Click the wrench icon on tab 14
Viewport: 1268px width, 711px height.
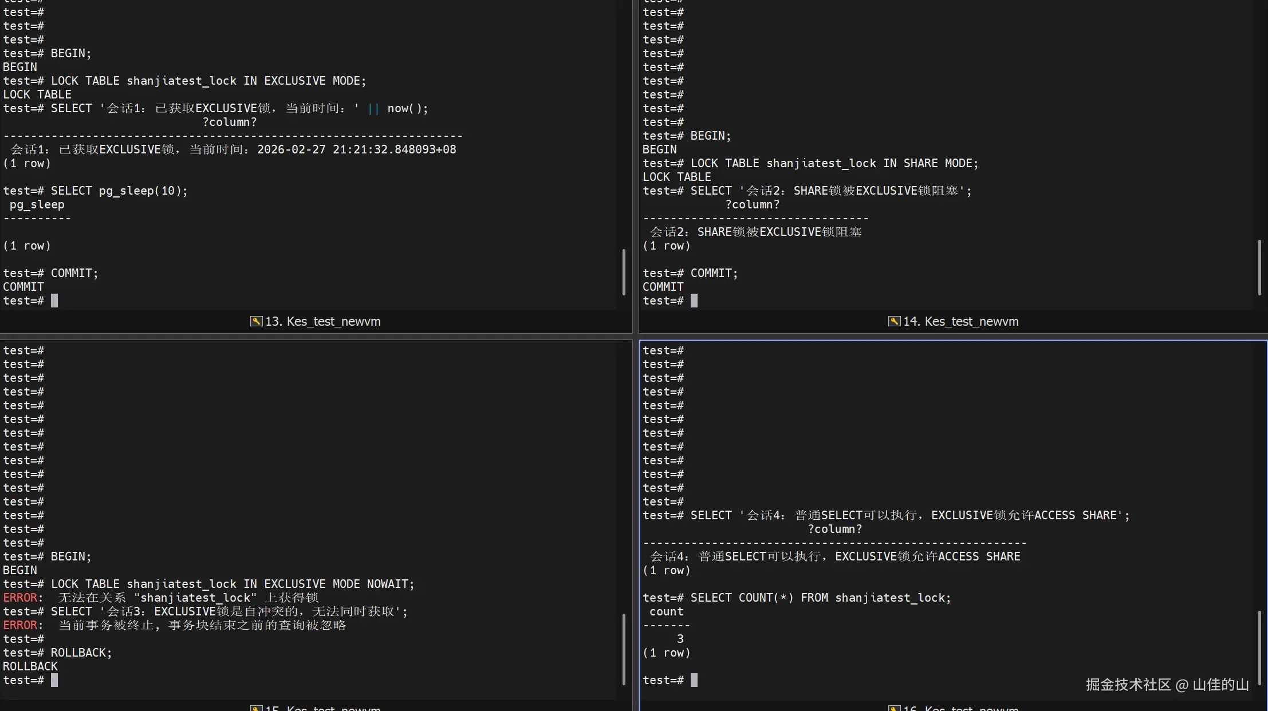pos(894,321)
